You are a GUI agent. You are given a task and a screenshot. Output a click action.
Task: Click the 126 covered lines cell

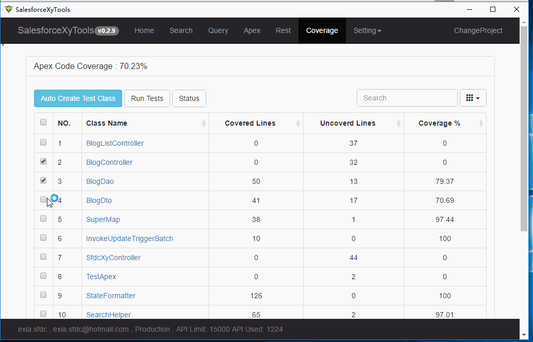tap(256, 296)
